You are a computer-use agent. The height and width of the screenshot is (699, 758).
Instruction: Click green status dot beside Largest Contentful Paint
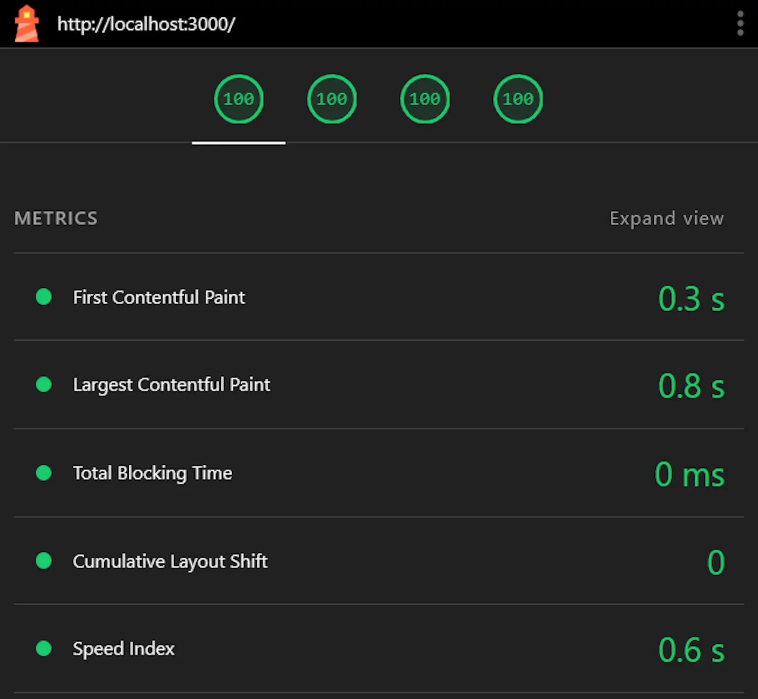coord(44,384)
